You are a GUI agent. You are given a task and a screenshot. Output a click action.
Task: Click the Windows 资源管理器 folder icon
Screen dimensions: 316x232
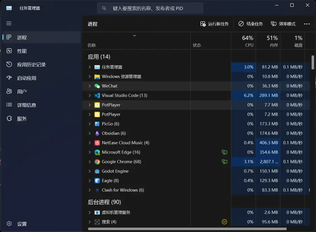pyautogui.click(x=97, y=76)
